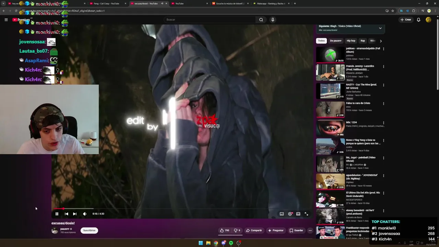The height and width of the screenshot is (247, 439).
Task: Open the YouTube guide hamburger menu
Action: tap(6, 20)
